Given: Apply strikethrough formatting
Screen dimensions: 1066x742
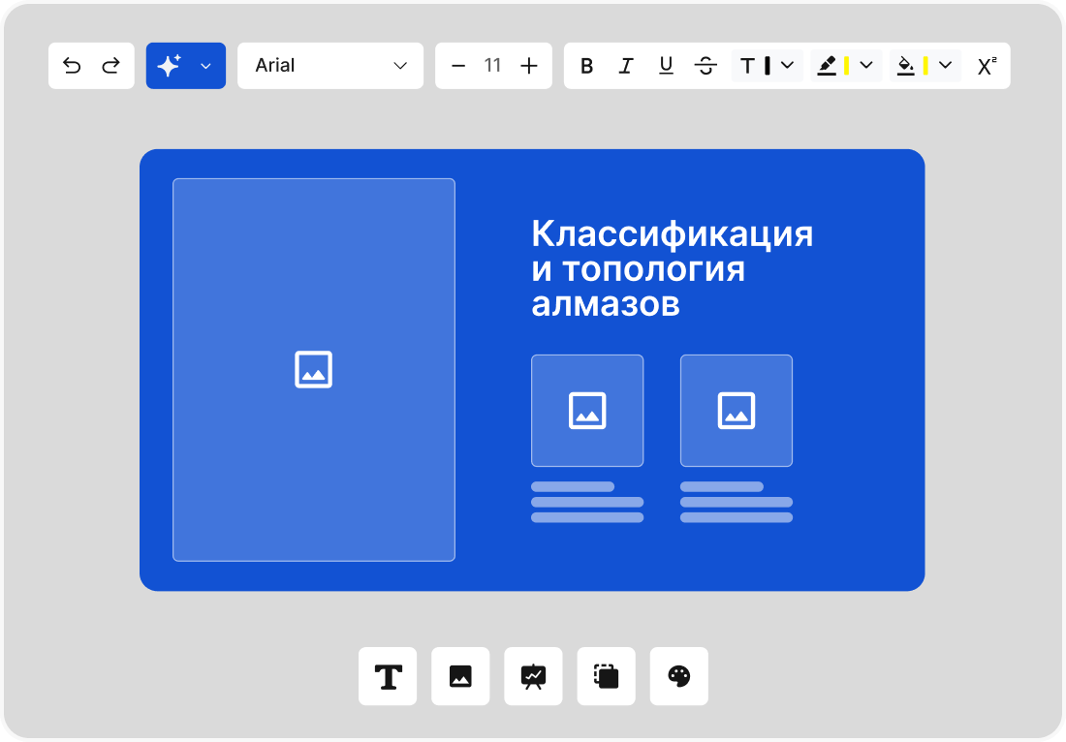Looking at the screenshot, I should pyautogui.click(x=705, y=66).
